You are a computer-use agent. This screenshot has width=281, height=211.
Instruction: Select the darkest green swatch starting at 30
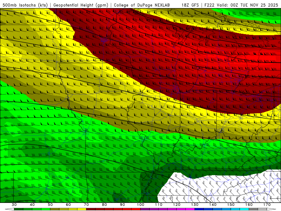tap(19, 209)
